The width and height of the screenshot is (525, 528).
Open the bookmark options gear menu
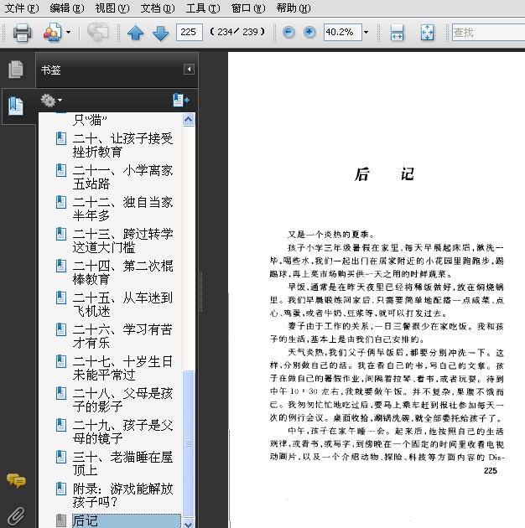pos(51,100)
